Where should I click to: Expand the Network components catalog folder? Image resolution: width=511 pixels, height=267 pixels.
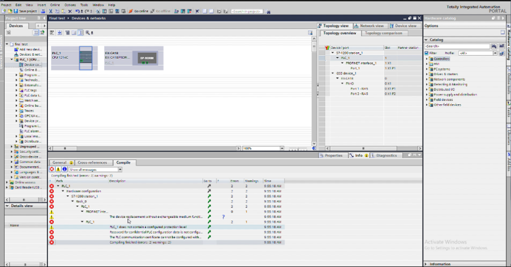427,79
